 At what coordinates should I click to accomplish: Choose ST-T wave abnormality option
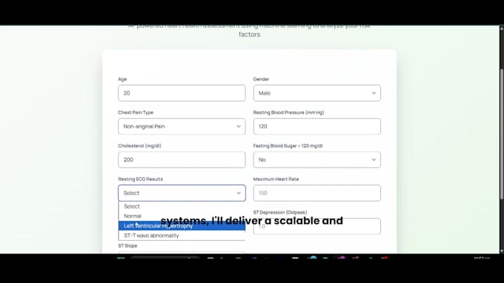pos(182,235)
